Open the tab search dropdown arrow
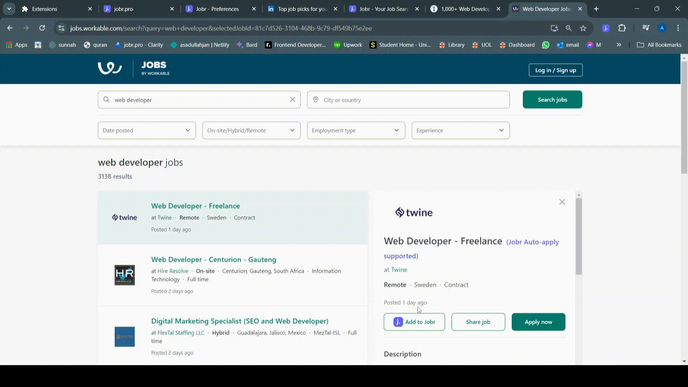Image resolution: width=688 pixels, height=387 pixels. point(9,9)
